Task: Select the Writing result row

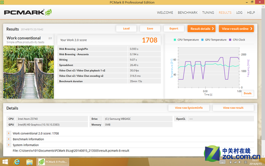Action: click(109, 60)
